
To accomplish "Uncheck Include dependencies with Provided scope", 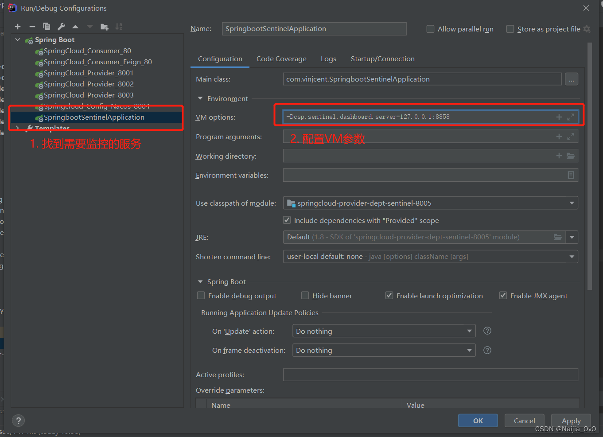I will (x=287, y=220).
